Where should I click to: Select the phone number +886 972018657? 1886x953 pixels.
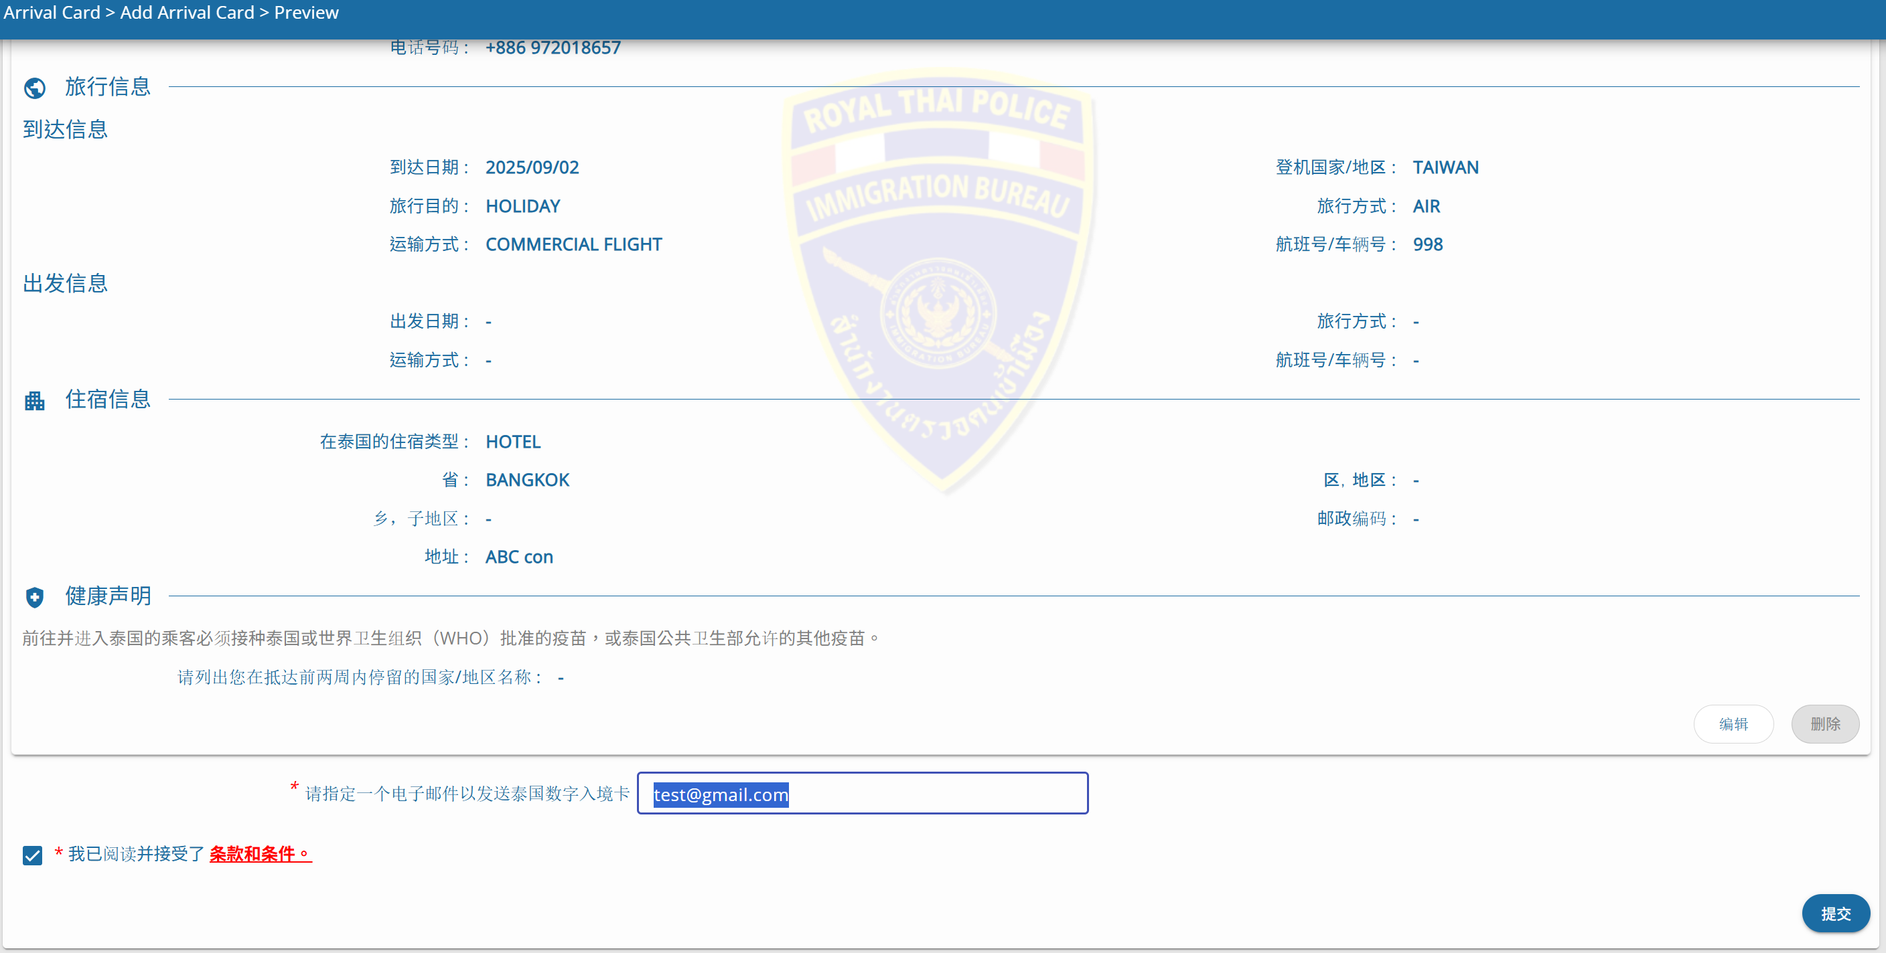pos(553,48)
